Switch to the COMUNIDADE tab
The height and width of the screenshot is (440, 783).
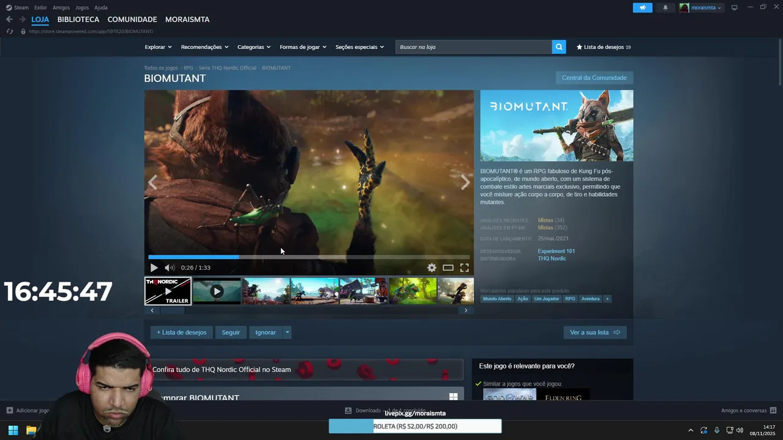pos(132,20)
